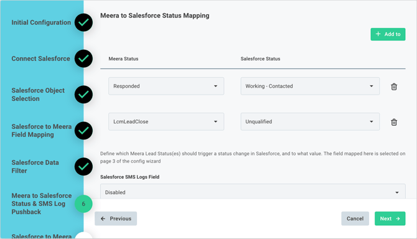
Task: Click the Define which Meera Lead Status description text
Action: point(253,157)
